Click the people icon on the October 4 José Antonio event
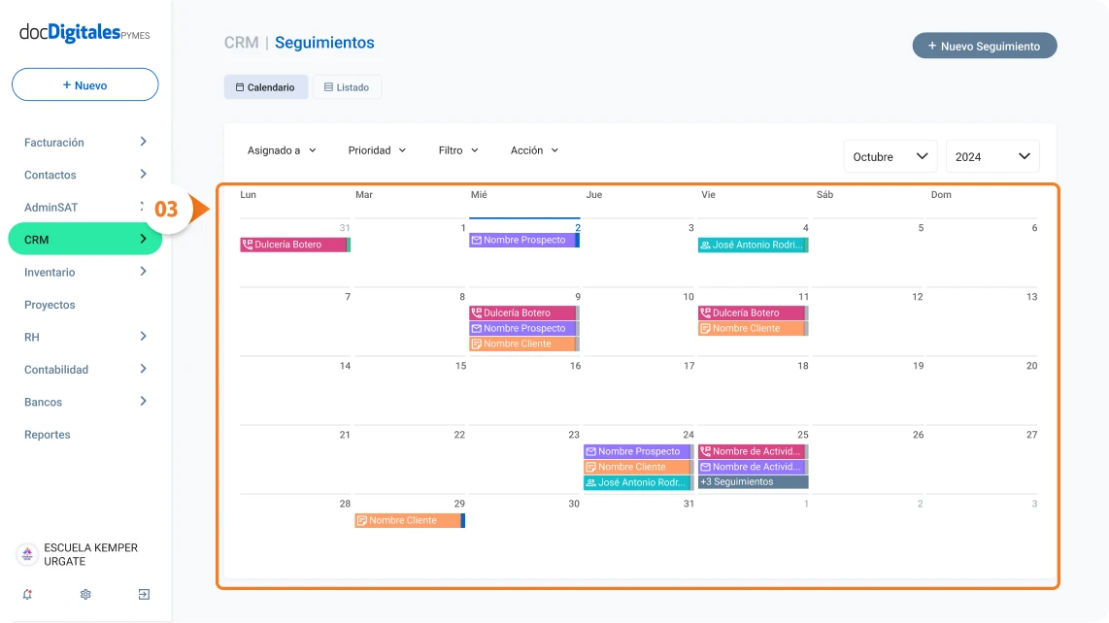The image size is (1109, 623). pos(705,246)
